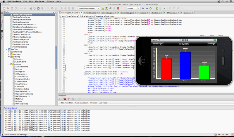The width and height of the screenshot is (234, 137).
Task: Collapse the Drawing folder
Action: coord(9,57)
